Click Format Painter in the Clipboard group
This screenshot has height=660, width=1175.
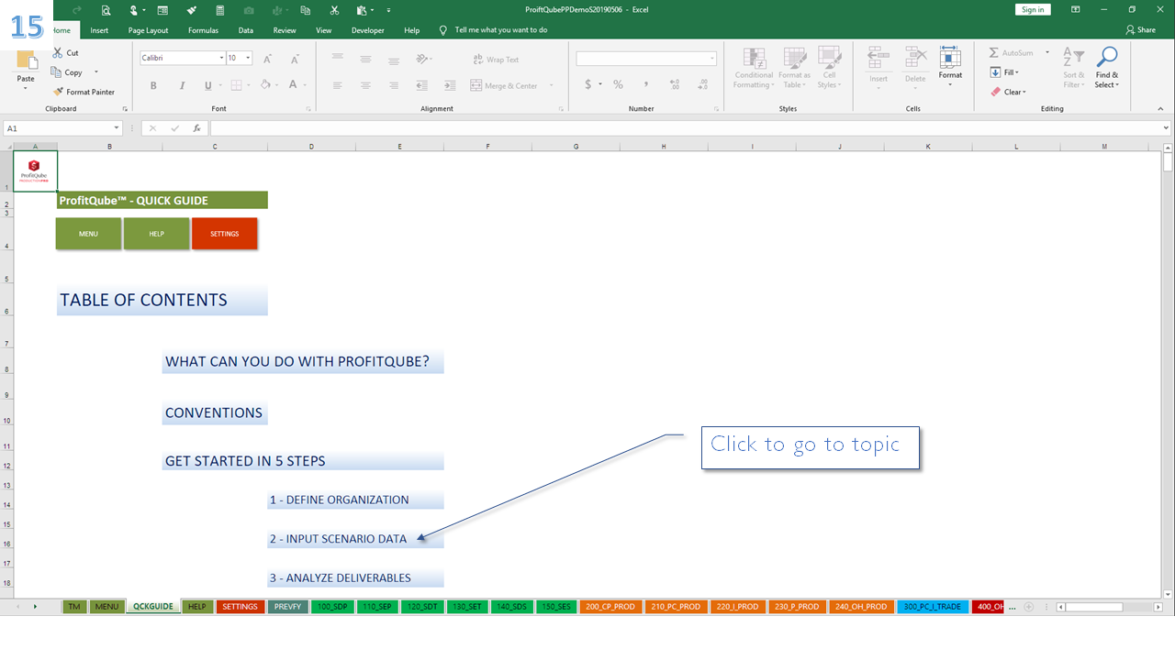[84, 92]
